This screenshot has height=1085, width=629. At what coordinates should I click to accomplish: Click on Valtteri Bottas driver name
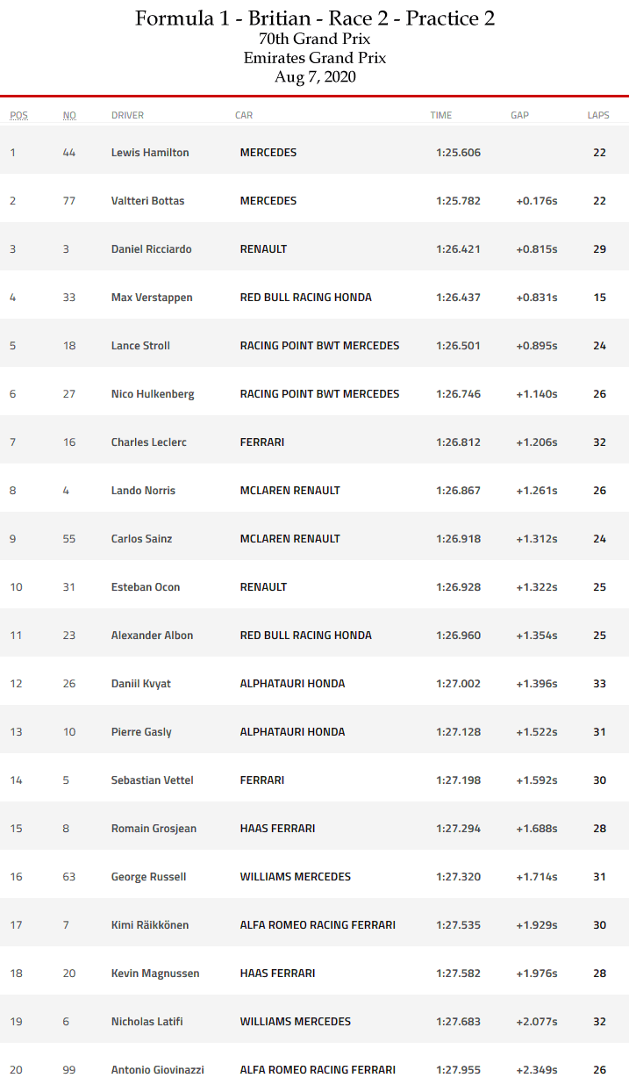(147, 201)
